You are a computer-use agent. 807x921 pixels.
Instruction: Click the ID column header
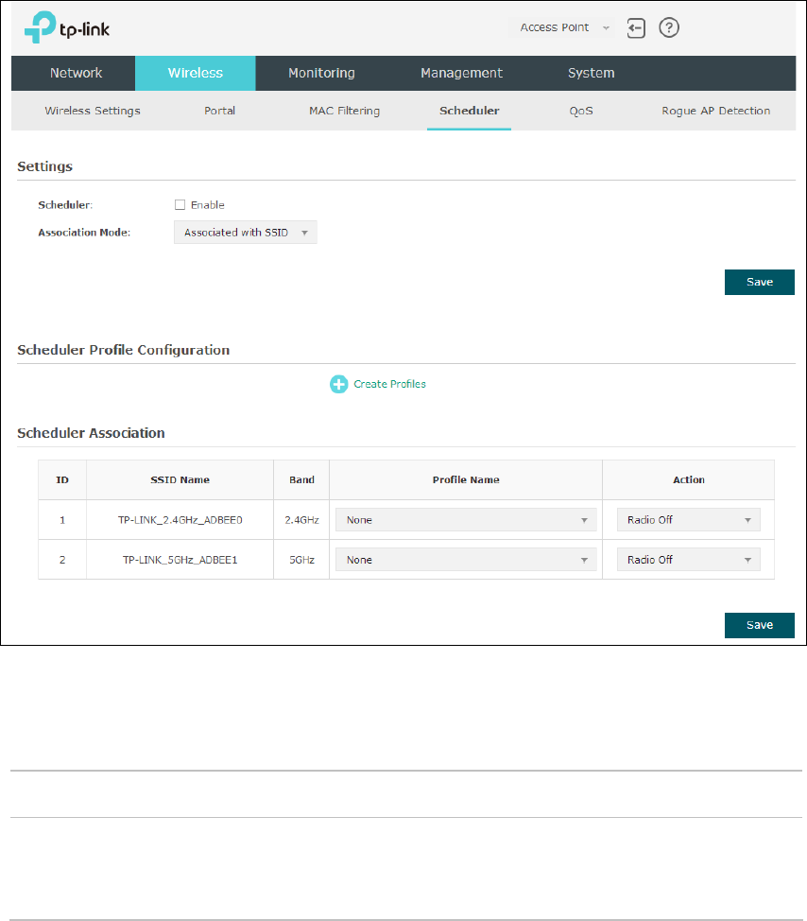[62, 479]
